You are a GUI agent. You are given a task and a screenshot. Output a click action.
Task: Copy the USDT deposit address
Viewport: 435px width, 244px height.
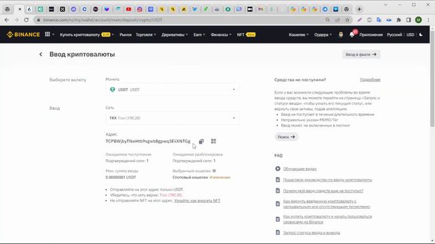(201, 142)
